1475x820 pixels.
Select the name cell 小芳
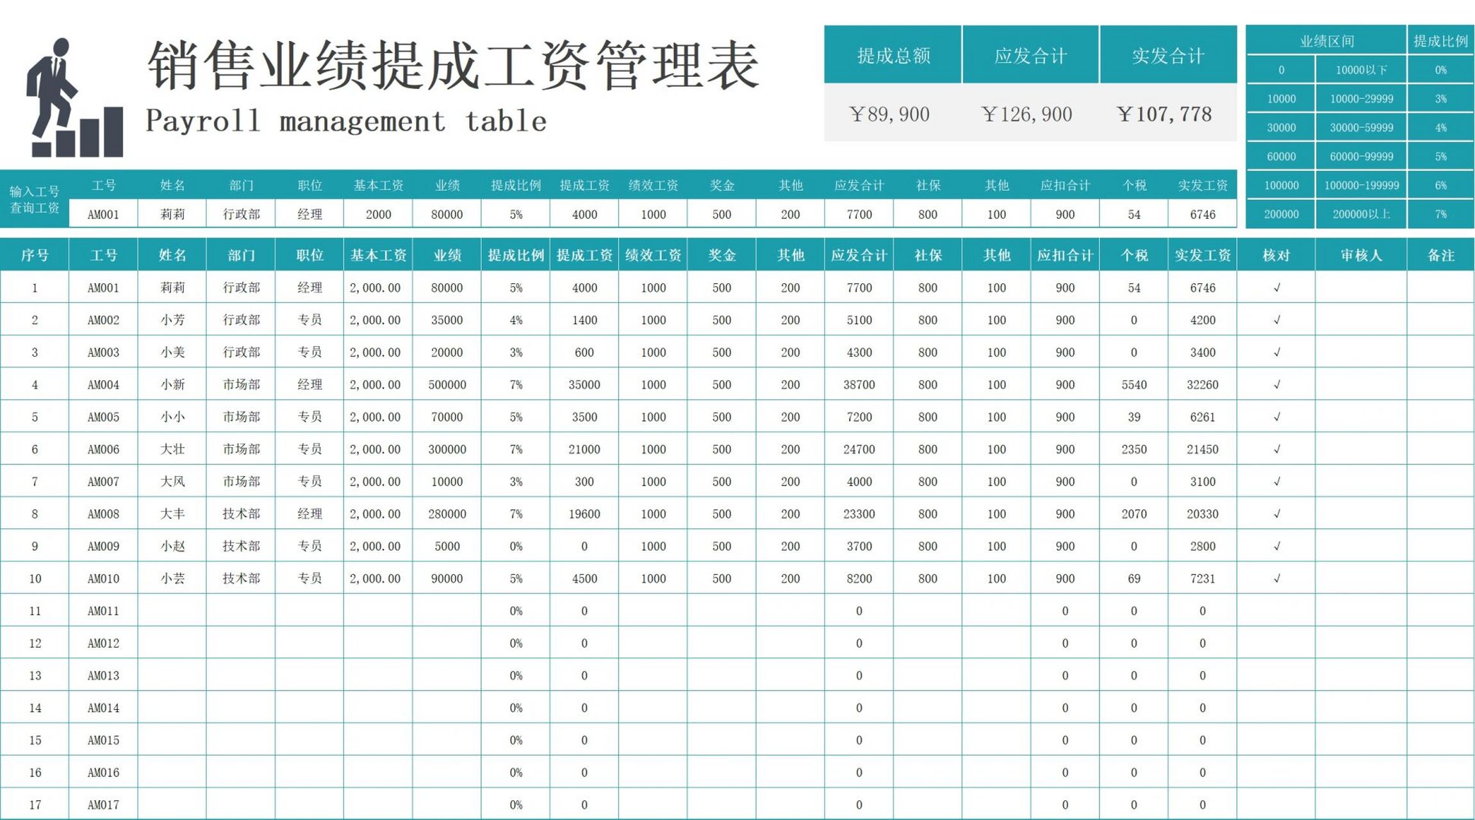click(x=172, y=320)
